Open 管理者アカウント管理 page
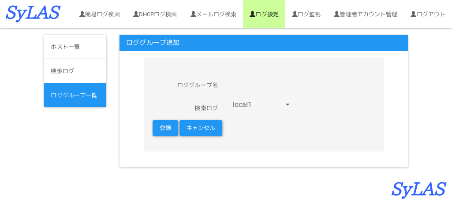This screenshot has height=203, width=452. click(366, 14)
